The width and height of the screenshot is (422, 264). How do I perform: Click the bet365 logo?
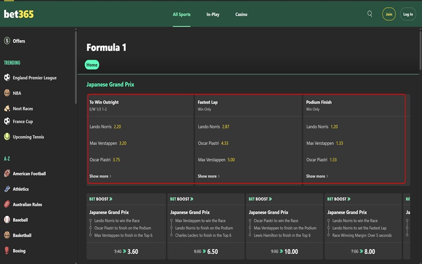pyautogui.click(x=19, y=14)
